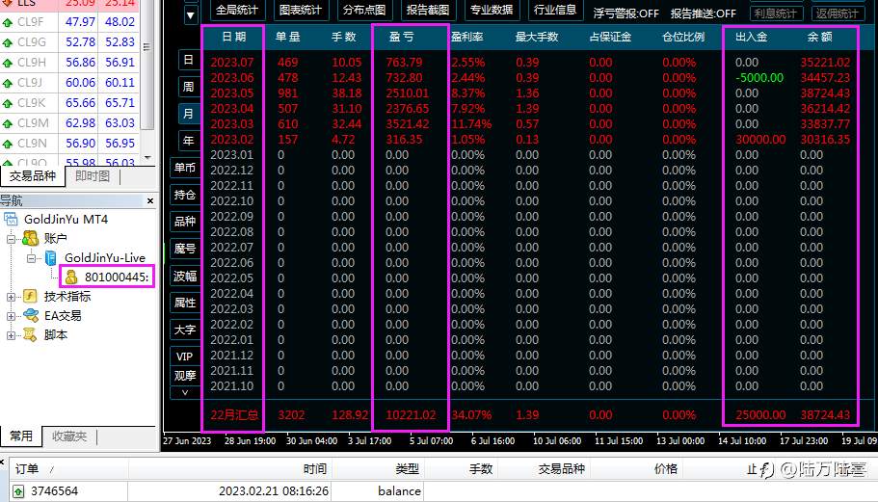Click the GoldJinYu-Live server icon

[50, 257]
